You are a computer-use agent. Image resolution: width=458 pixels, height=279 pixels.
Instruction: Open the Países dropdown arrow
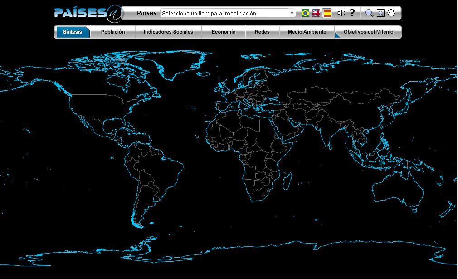292,13
